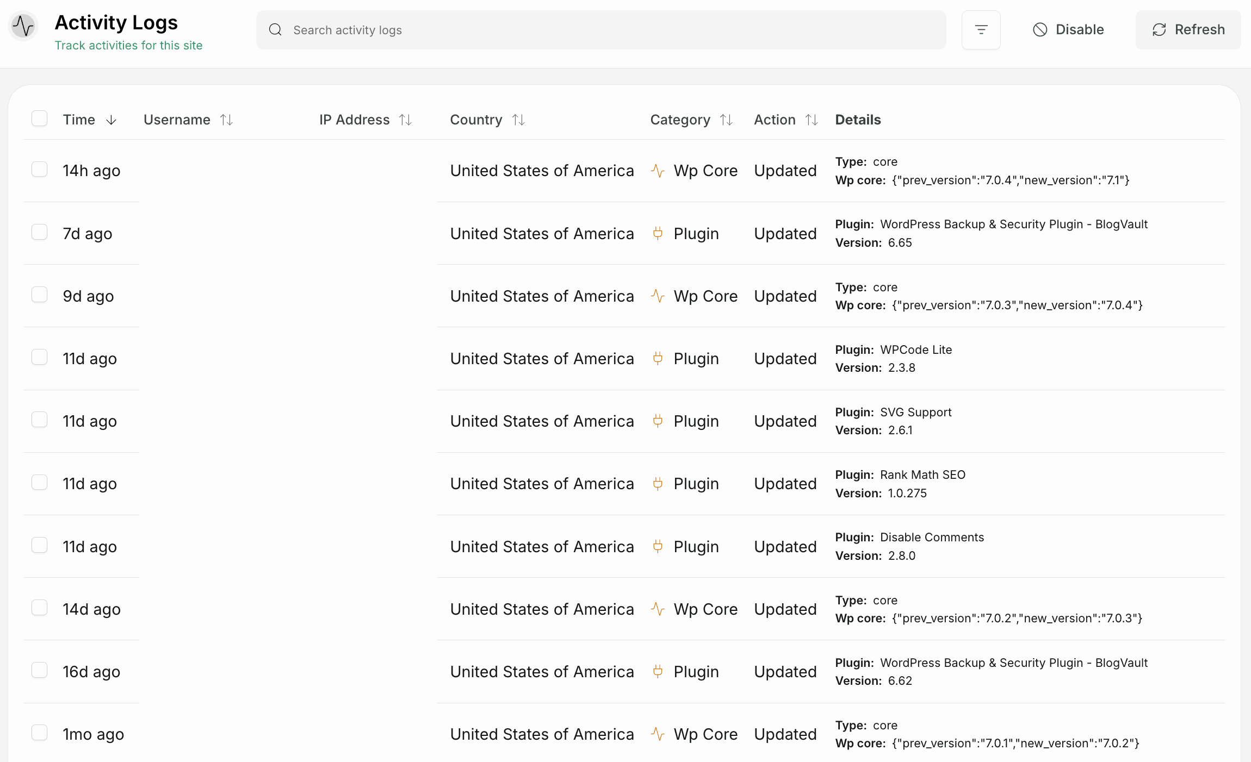Image resolution: width=1251 pixels, height=762 pixels.
Task: Sort by Action column
Action: [x=812, y=120]
